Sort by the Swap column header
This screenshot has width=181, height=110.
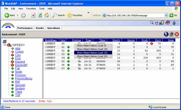point(171,40)
